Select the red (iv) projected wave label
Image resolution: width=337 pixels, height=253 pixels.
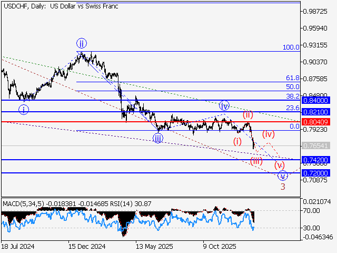click(x=269, y=134)
